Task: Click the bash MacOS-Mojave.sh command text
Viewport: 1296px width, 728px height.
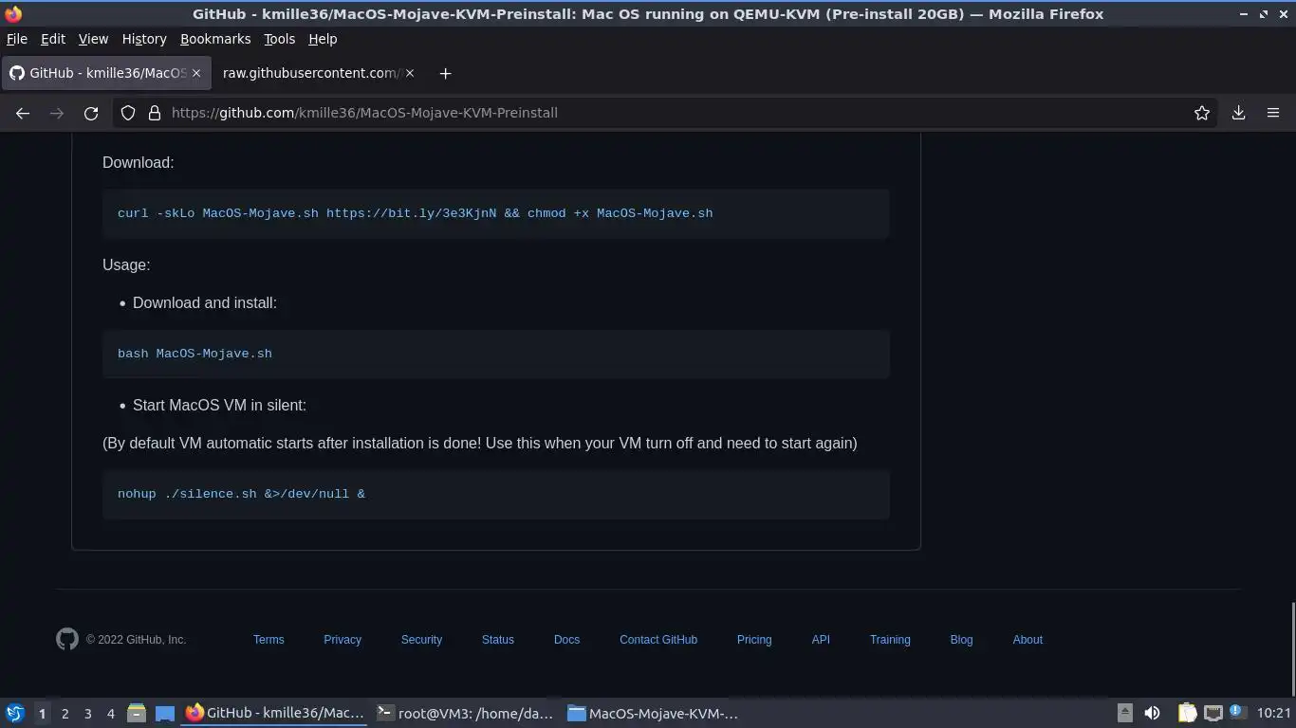Action: (194, 354)
